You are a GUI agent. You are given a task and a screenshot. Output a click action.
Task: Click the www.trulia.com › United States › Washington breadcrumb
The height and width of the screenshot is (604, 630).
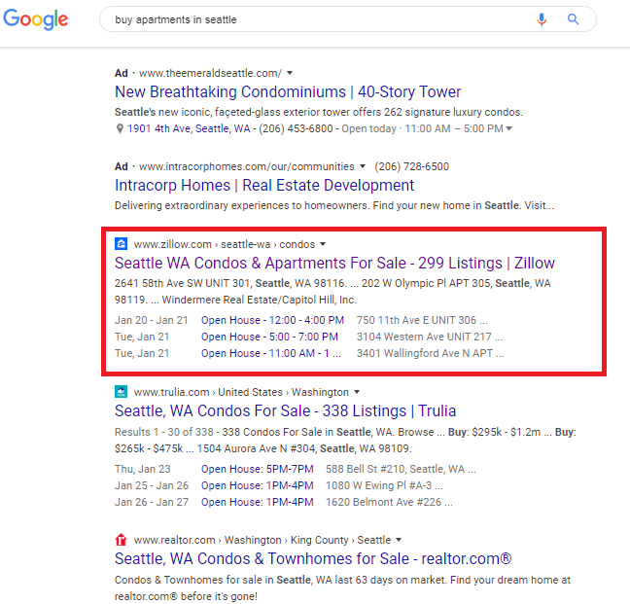coord(241,392)
